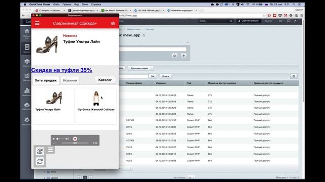This screenshot has width=325, height=182.
Task: Favorite the /new_app page with star icon
Action: pyautogui.click(x=144, y=35)
